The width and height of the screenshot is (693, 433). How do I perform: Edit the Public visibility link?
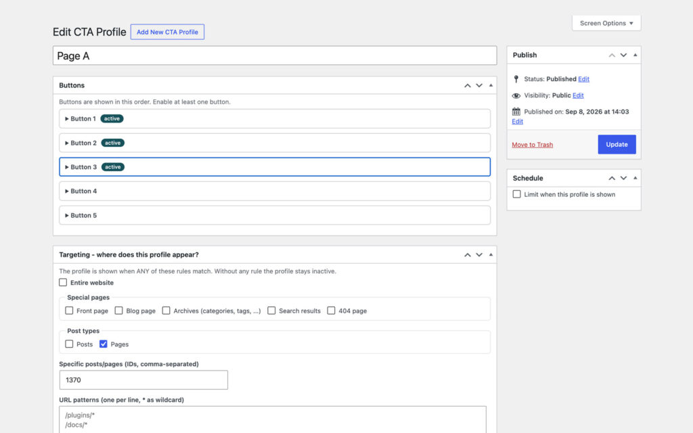click(578, 95)
